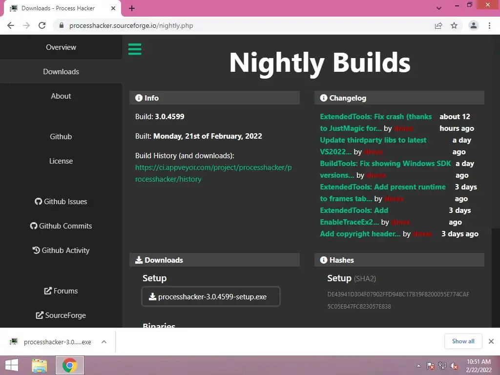Open File Explorer from taskbar
Image resolution: width=500 pixels, height=375 pixels.
[x=40, y=365]
